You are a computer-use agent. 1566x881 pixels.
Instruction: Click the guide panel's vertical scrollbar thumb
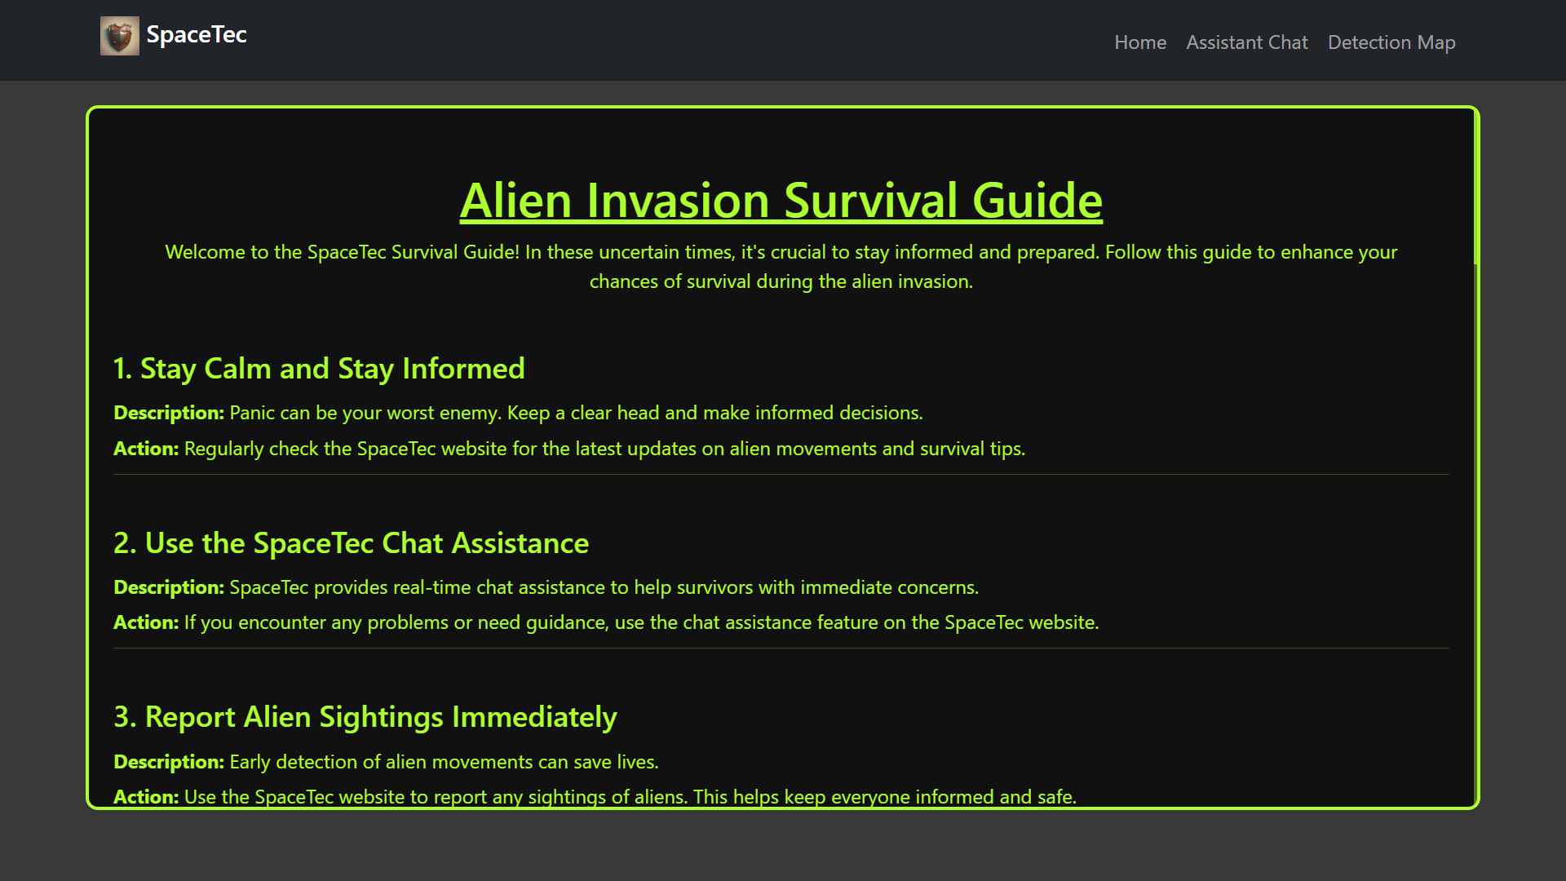pyautogui.click(x=1475, y=188)
